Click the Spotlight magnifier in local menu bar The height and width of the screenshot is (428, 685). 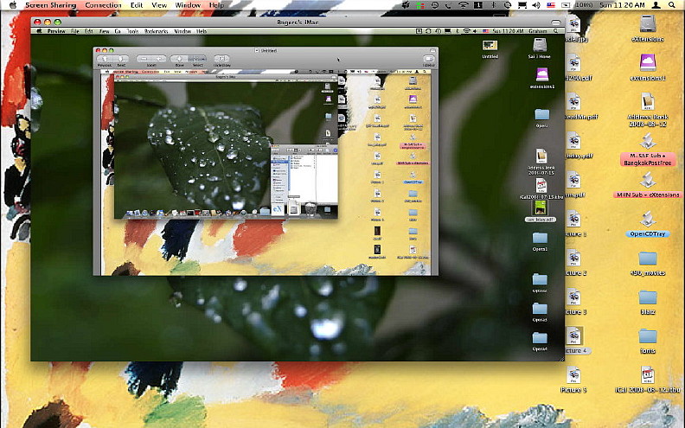coord(671,5)
